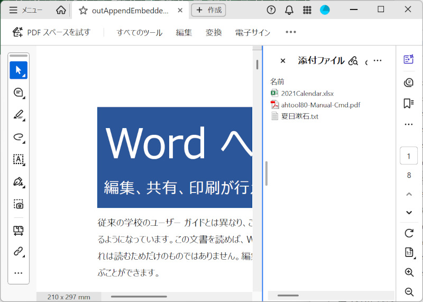Click the panel splitter handle
Image resolution: width=423 pixels, height=302 pixels.
[266, 173]
